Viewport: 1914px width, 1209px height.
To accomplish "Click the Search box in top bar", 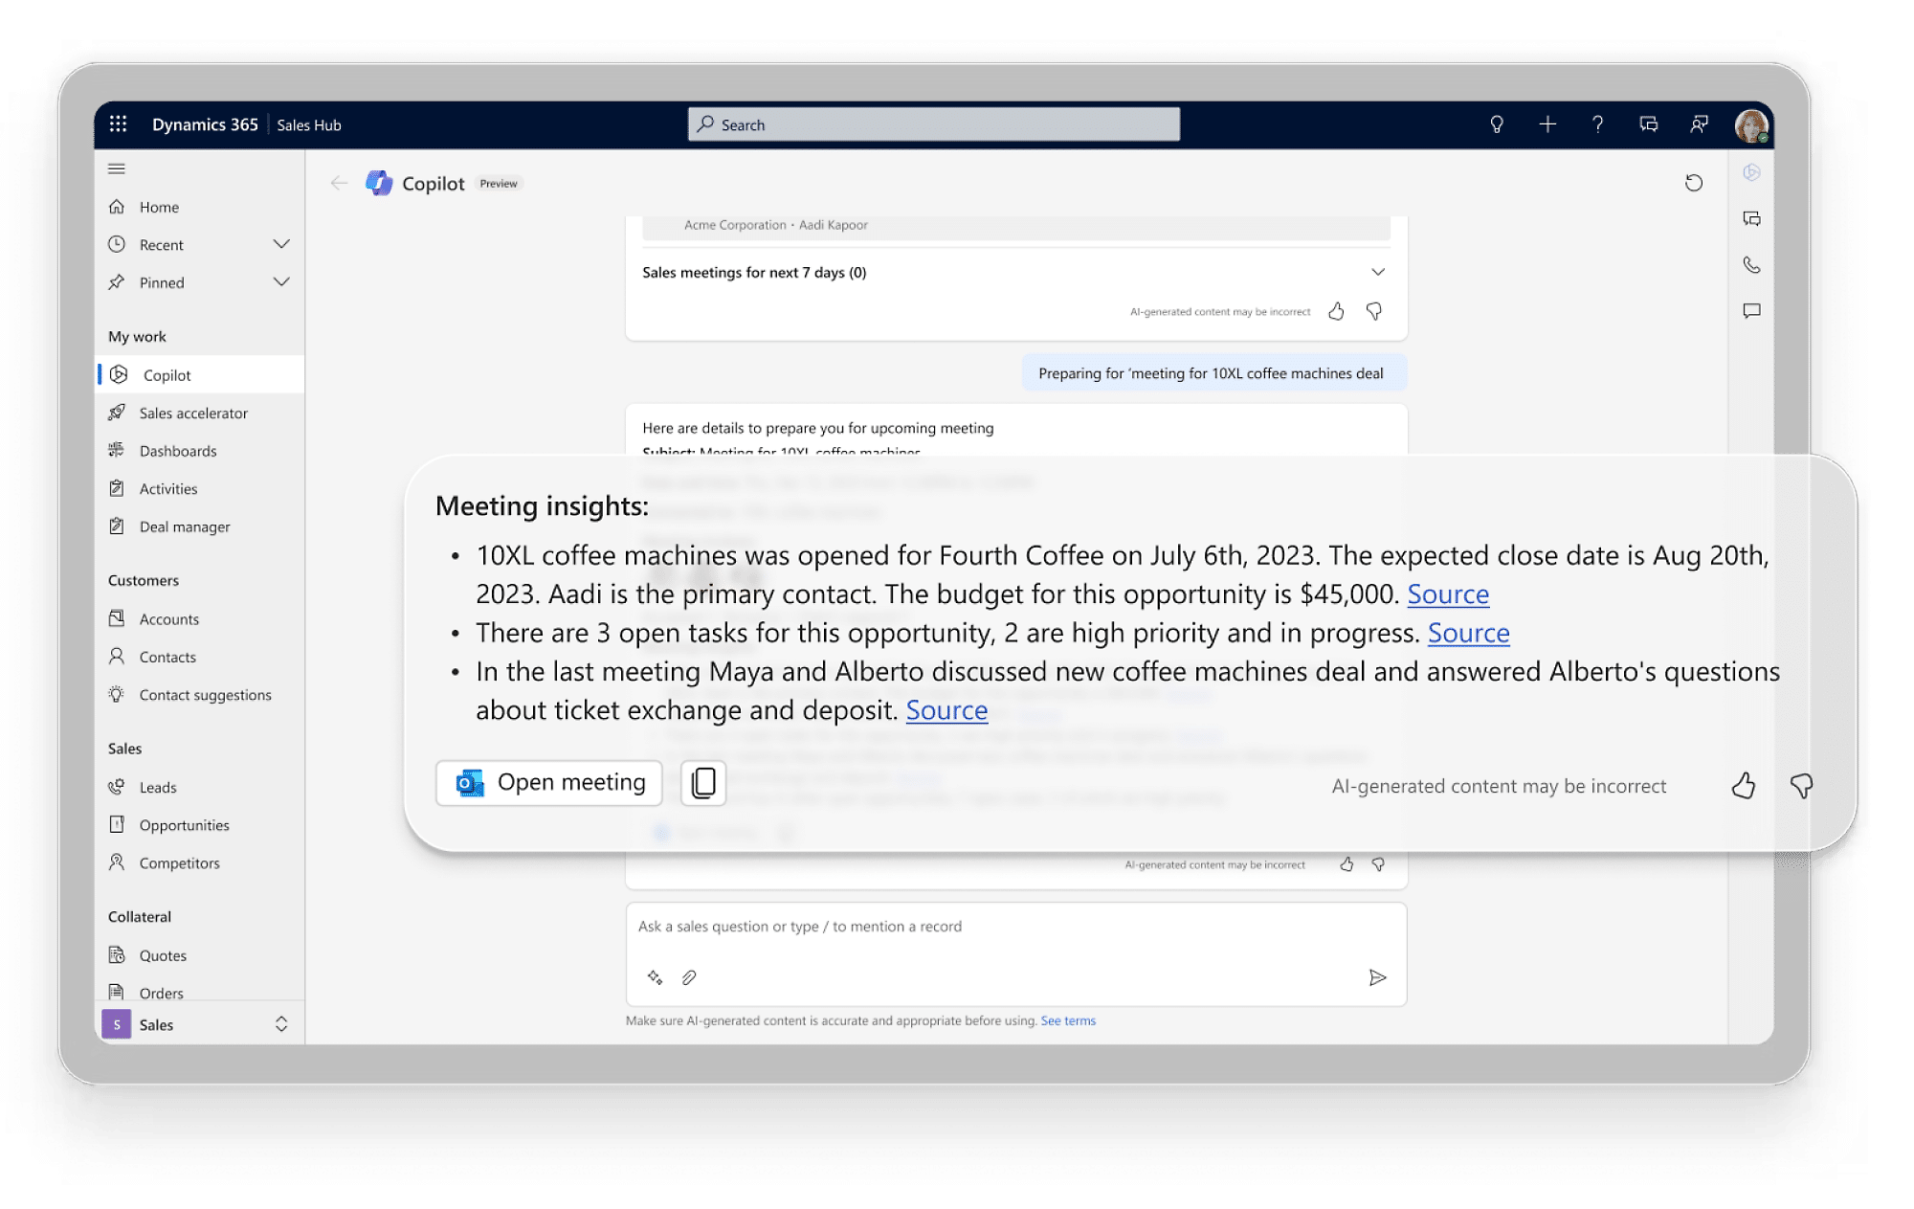I will coord(934,124).
